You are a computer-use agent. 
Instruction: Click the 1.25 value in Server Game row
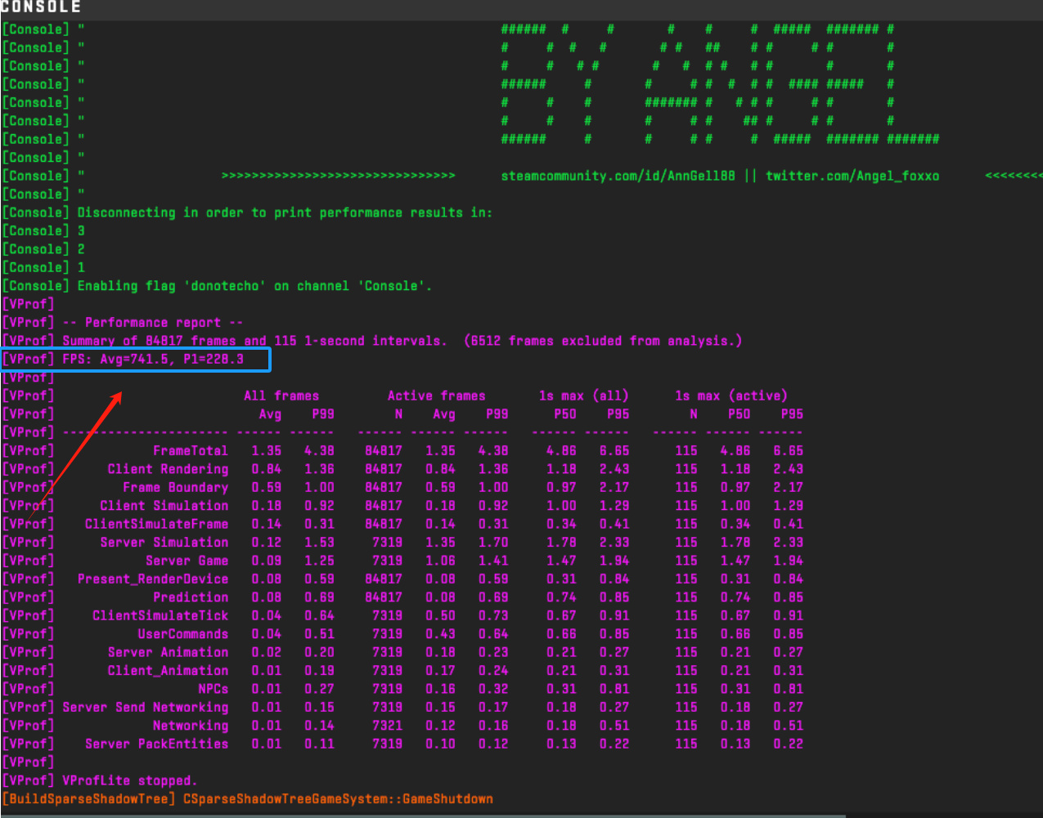[x=320, y=561]
